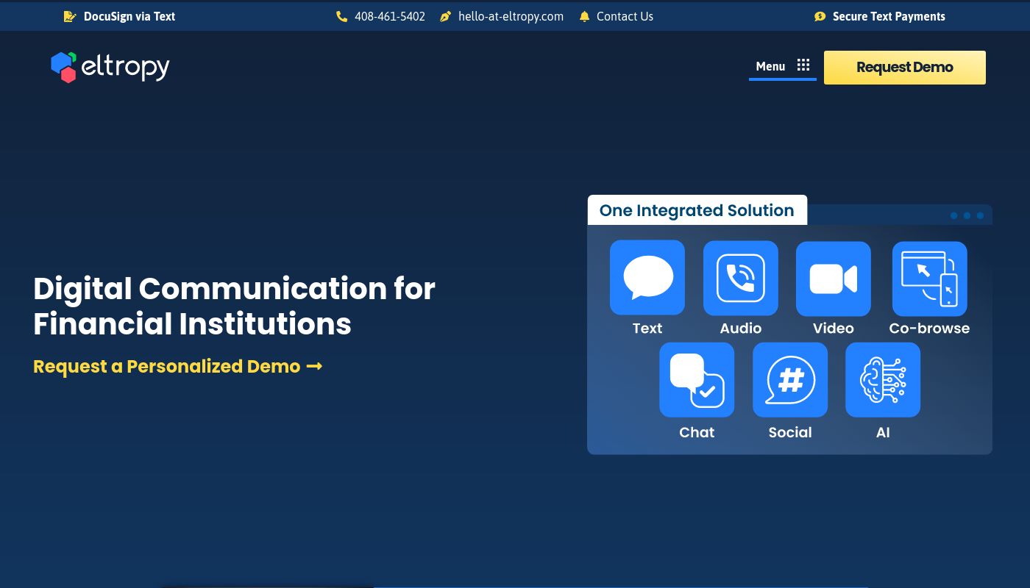Viewport: 1030px width, 588px height.
Task: Click the 408-461-5402 phone number
Action: [389, 16]
